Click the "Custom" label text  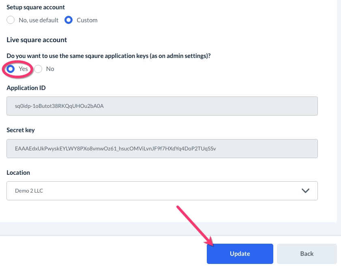[x=87, y=20]
